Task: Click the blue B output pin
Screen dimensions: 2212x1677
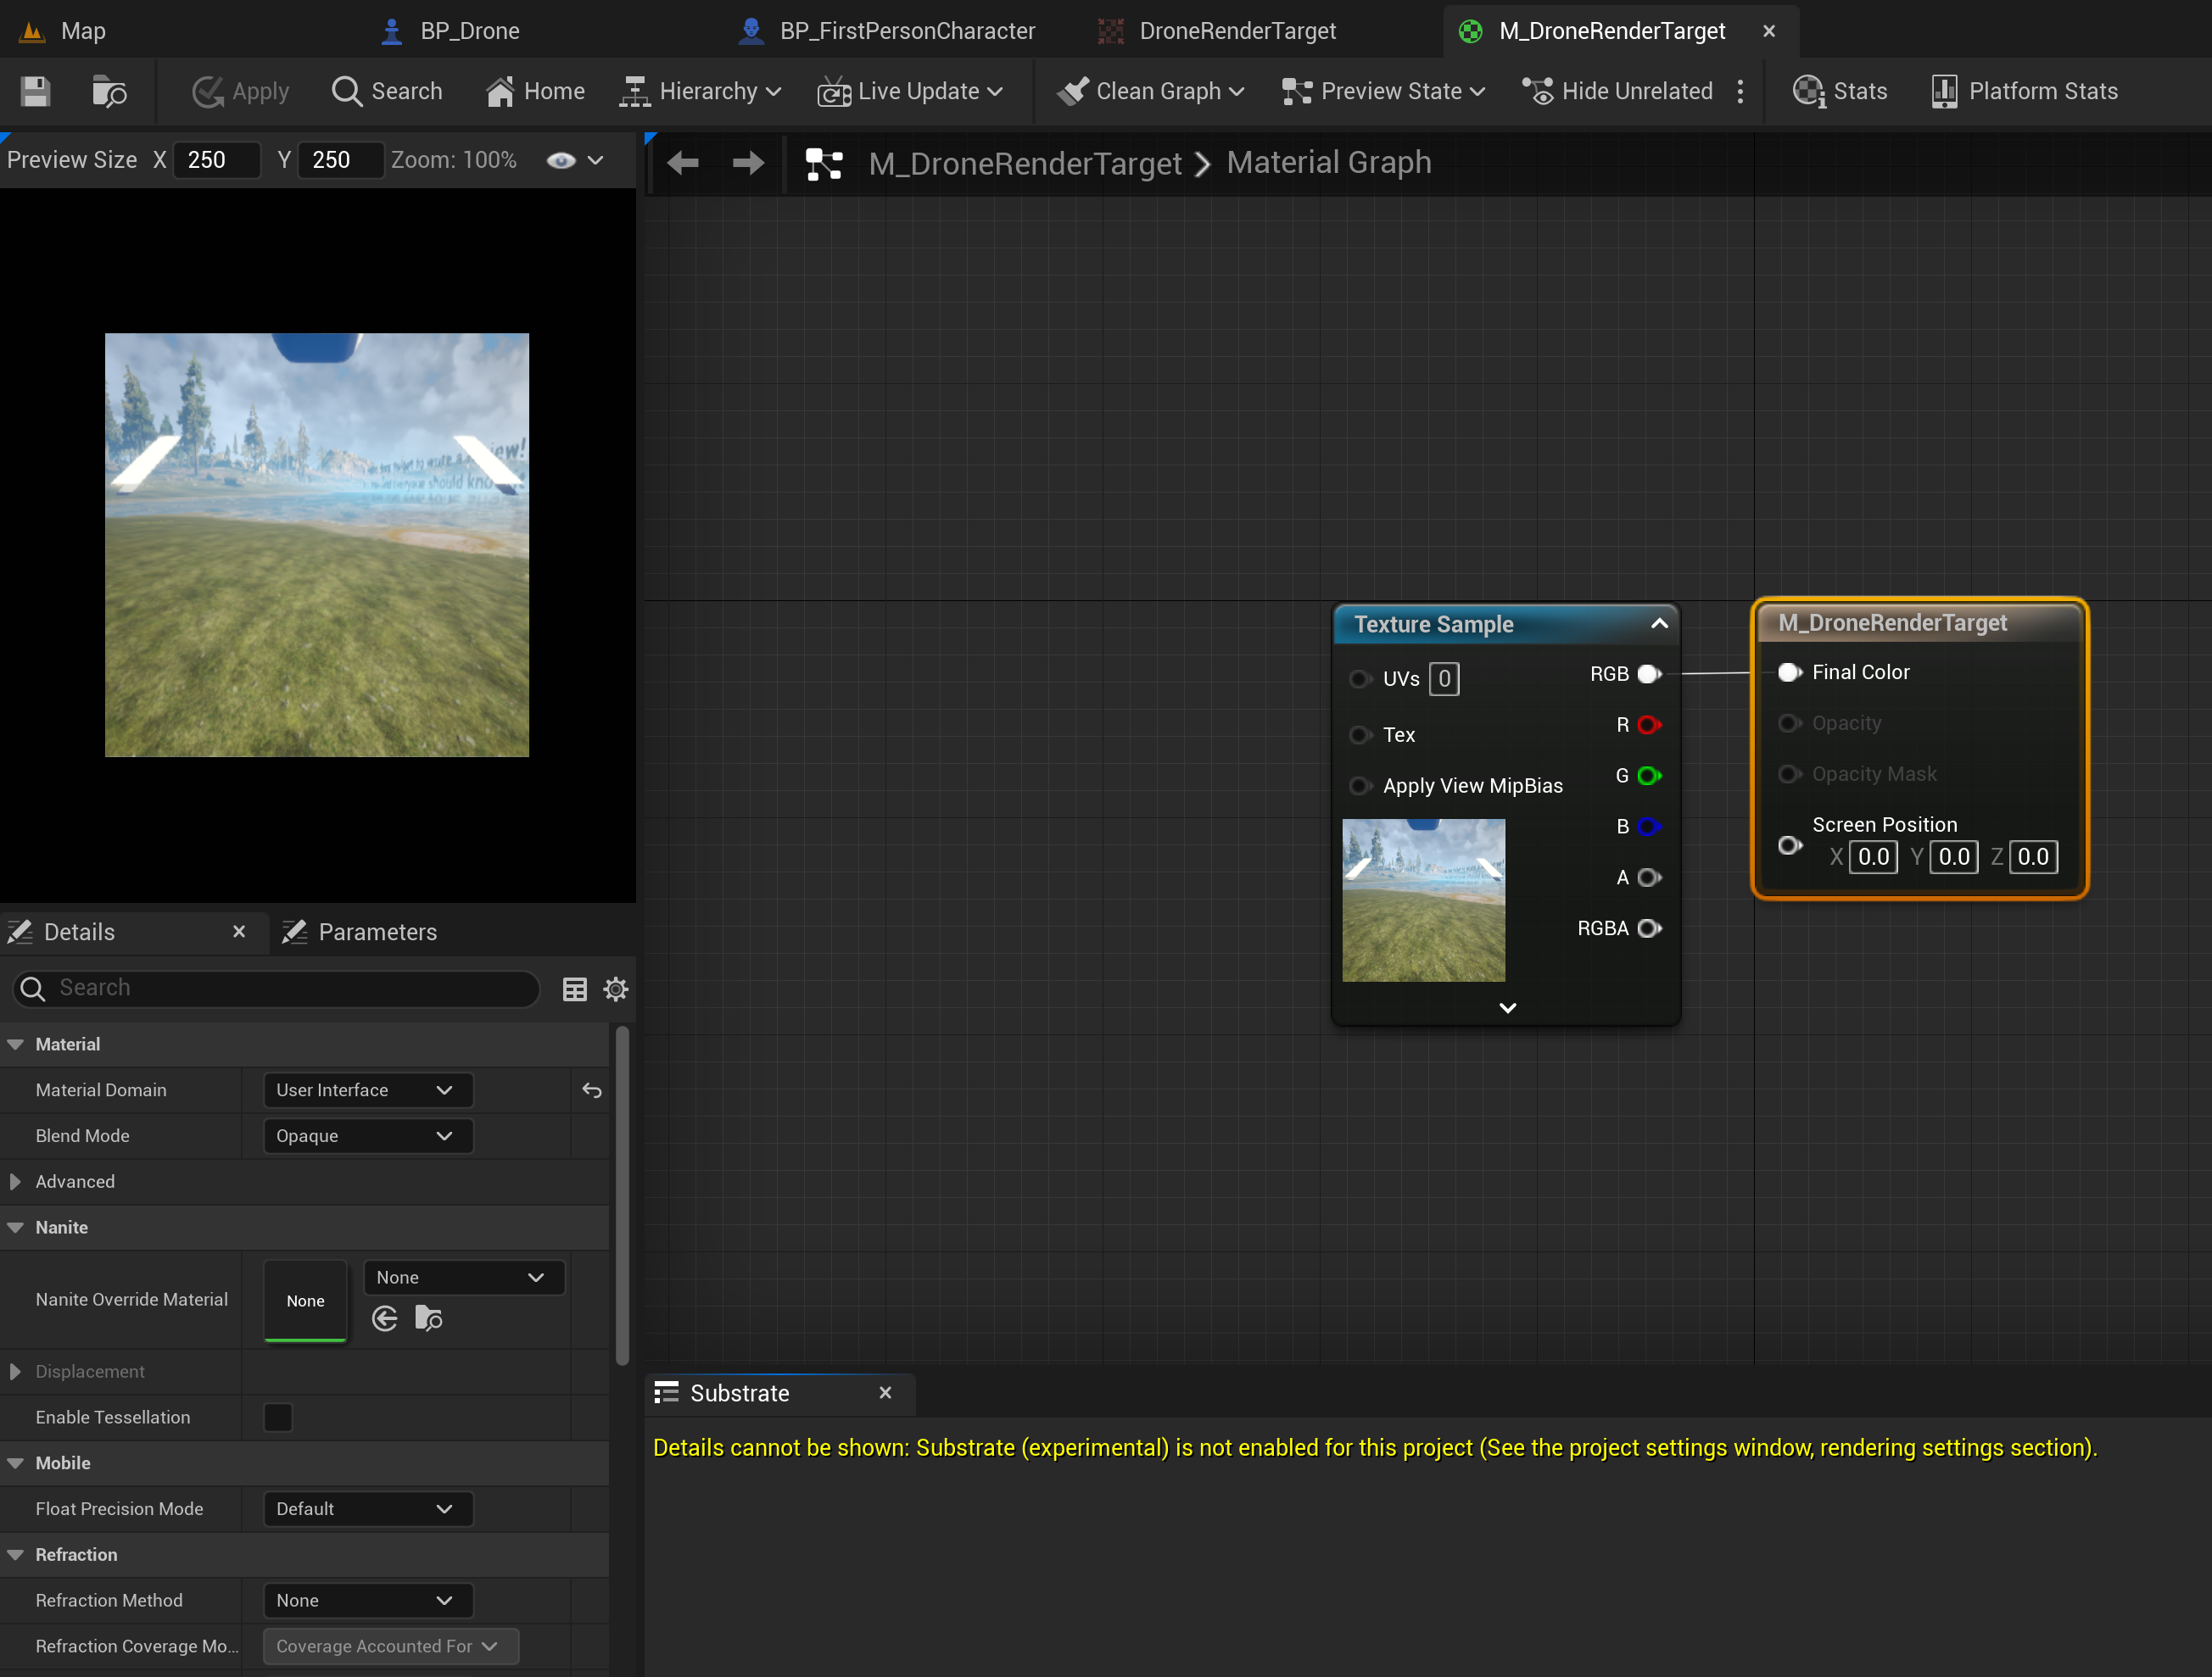Action: pos(1650,827)
